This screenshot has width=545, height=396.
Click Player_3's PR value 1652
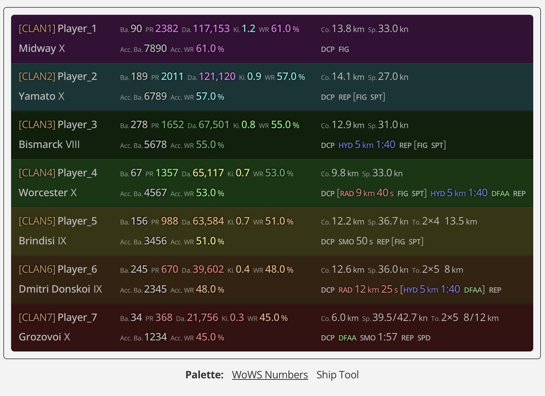click(172, 125)
